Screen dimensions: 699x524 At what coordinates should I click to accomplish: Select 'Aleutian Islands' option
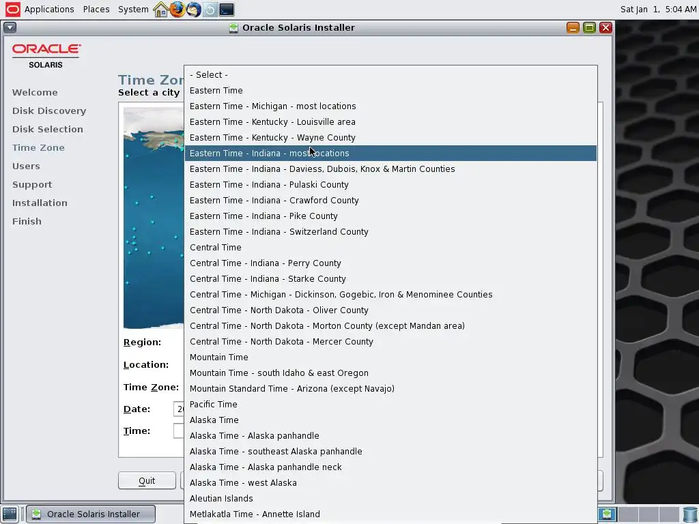coord(390,498)
